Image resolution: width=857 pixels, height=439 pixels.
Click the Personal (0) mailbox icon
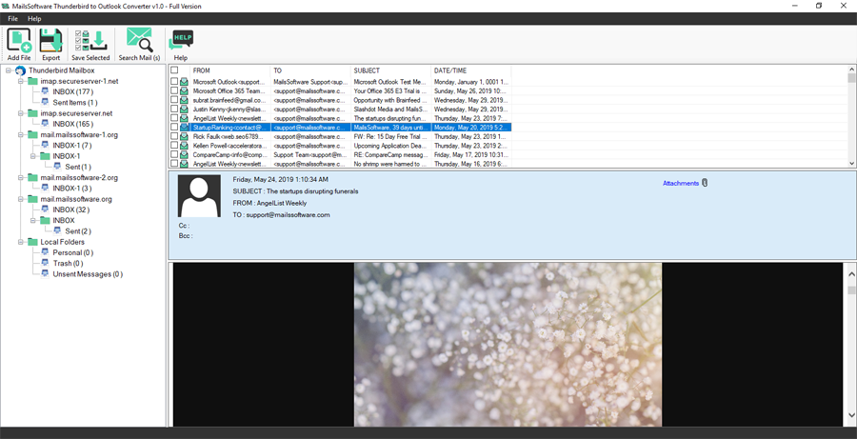coord(46,252)
